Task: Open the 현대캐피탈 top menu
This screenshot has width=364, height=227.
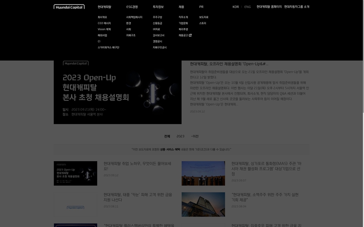Action: click(x=104, y=7)
